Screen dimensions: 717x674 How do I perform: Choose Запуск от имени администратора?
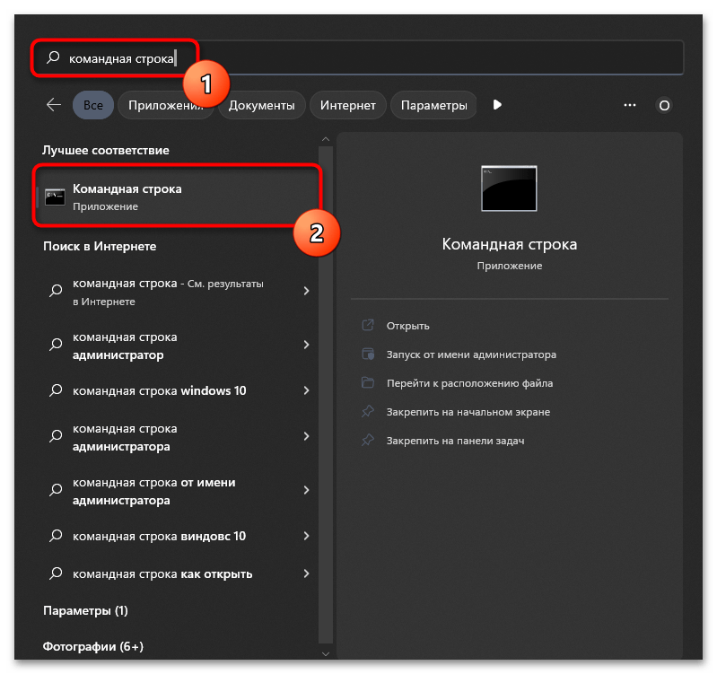[x=471, y=355]
